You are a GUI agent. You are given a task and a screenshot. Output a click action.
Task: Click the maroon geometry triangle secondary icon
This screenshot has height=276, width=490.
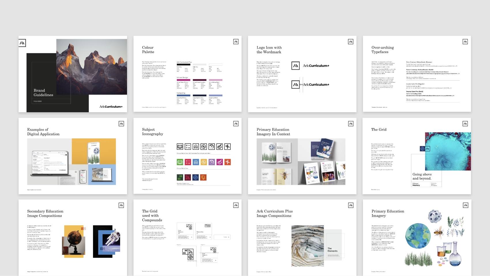188,177
